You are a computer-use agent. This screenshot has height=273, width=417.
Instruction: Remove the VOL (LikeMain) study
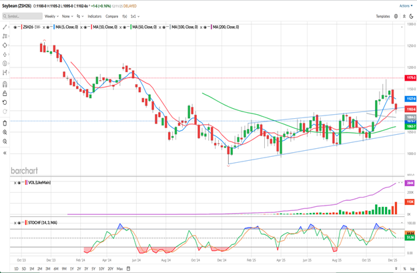pyautogui.click(x=15, y=183)
